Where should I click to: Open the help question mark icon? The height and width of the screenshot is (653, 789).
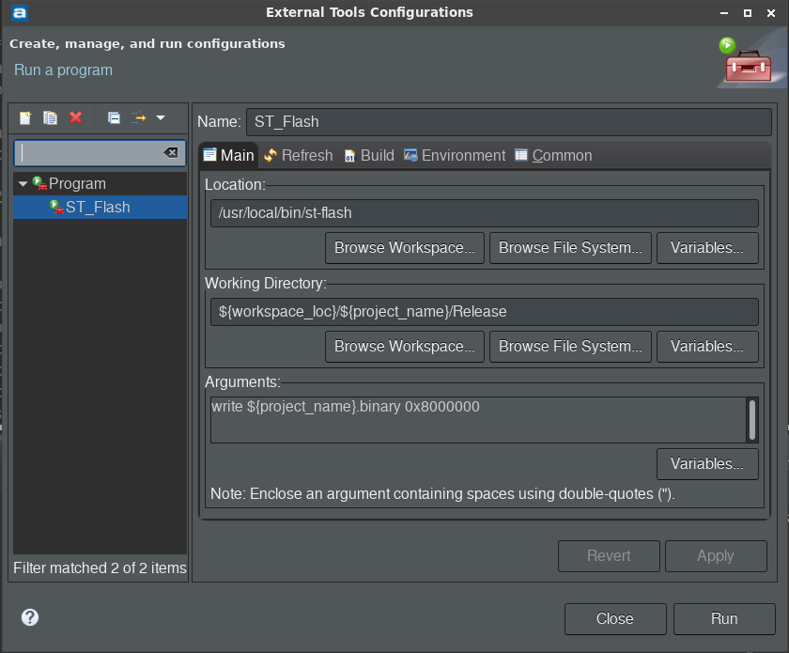(30, 617)
